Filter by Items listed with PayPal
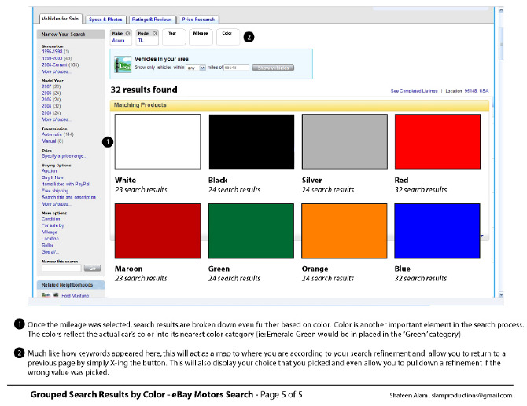The image size is (527, 406). click(x=65, y=184)
